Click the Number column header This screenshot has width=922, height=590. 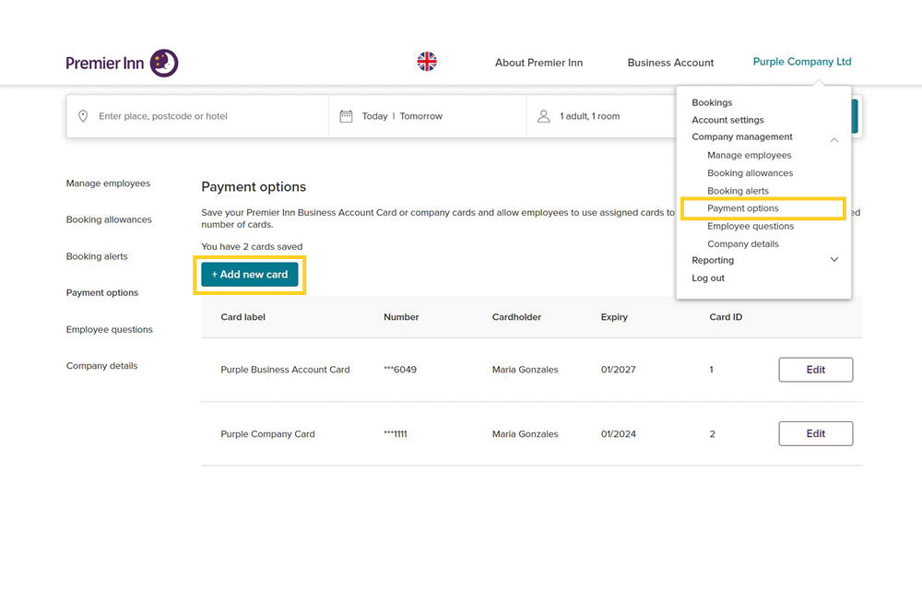point(401,317)
